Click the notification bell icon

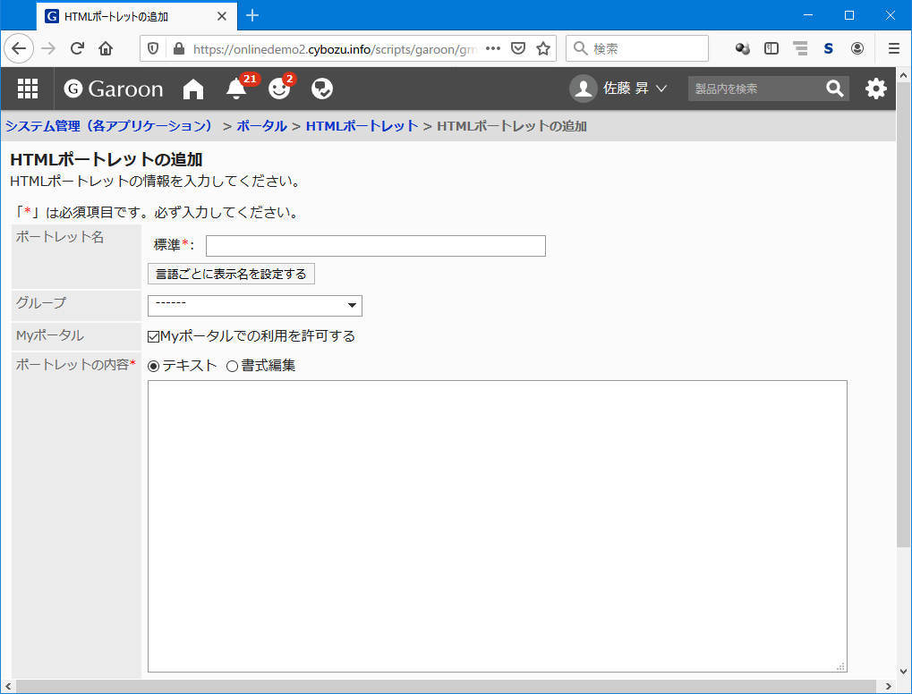click(235, 89)
